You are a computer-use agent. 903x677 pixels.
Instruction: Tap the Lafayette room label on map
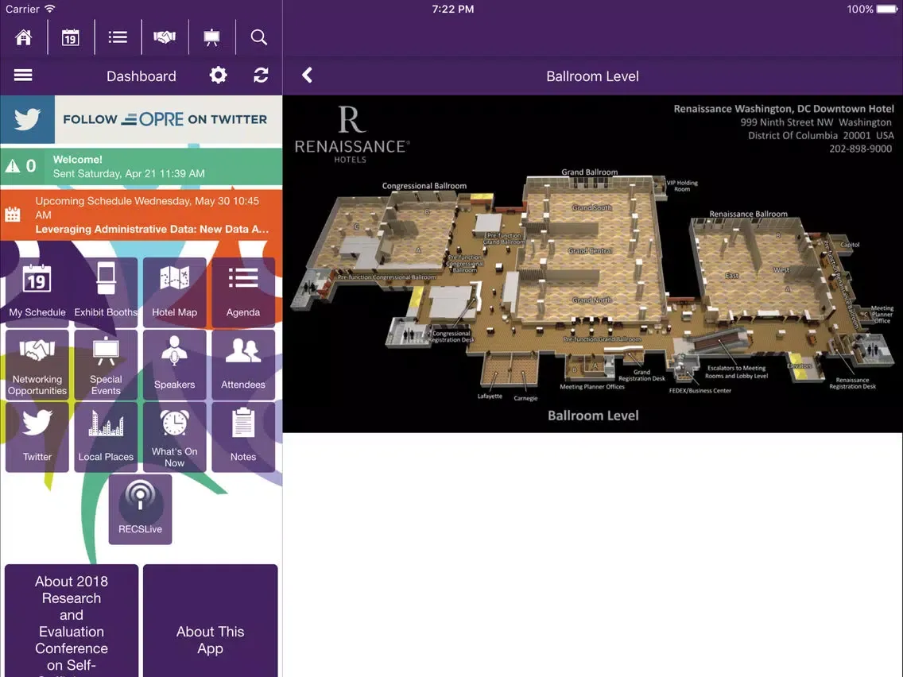pos(490,396)
